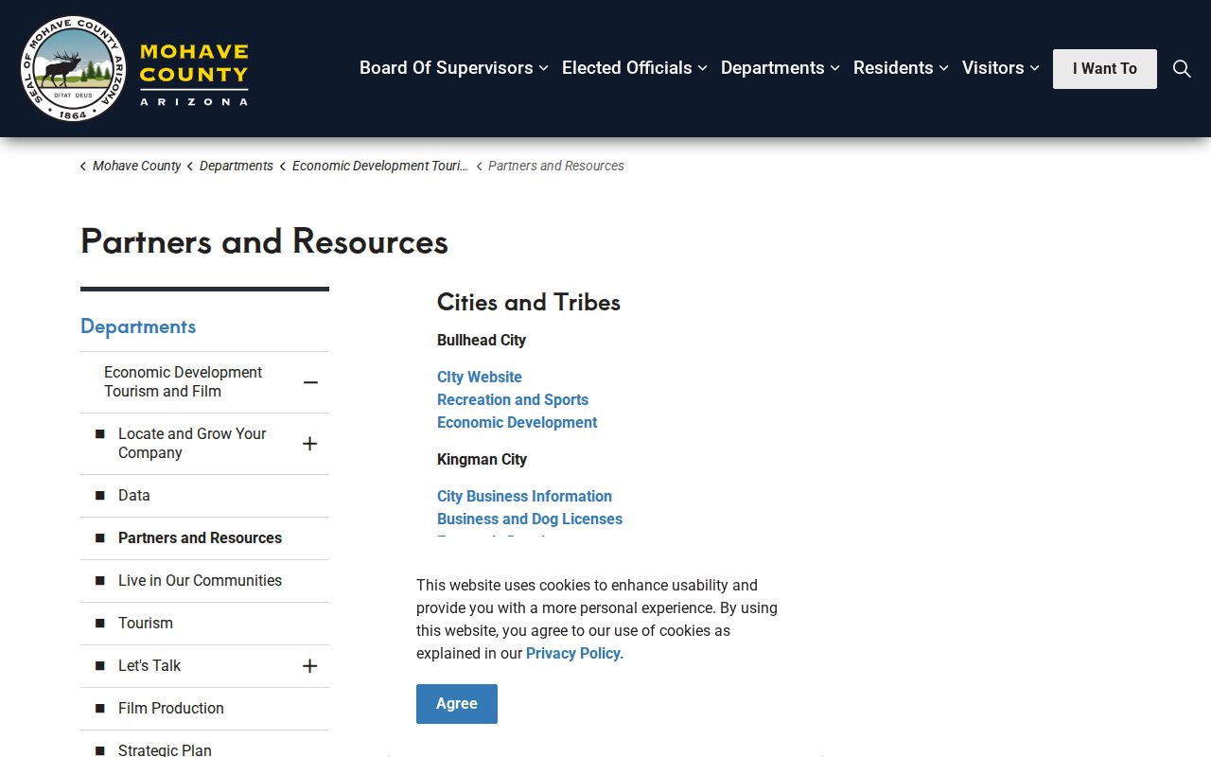Open Live in Our Communities page
Screen dimensions: 1211x757
(x=200, y=580)
